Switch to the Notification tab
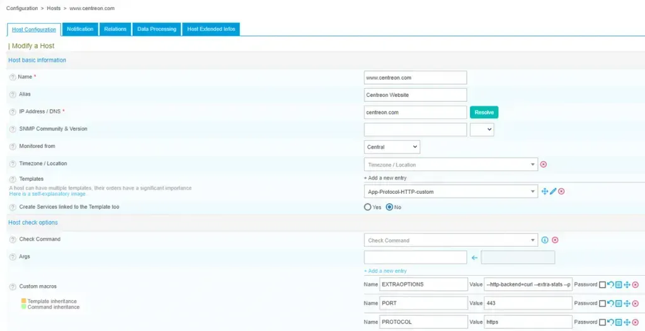The image size is (645, 331). coord(80,29)
